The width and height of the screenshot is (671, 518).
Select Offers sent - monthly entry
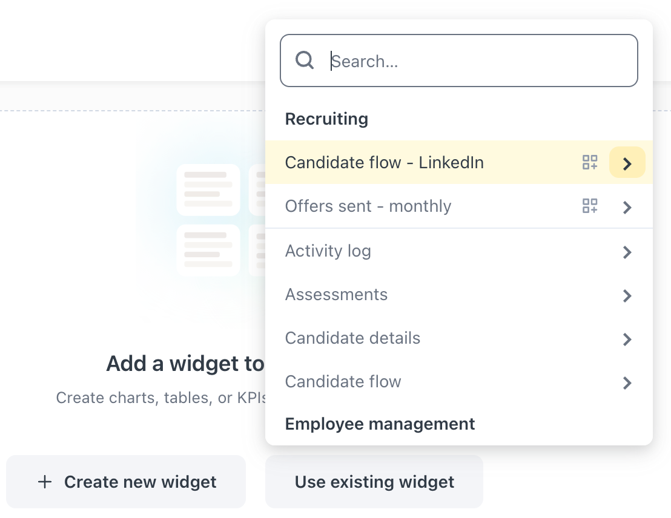click(x=368, y=206)
